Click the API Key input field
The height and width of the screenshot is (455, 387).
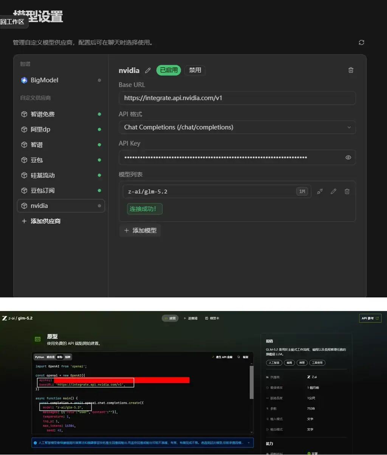tap(237, 158)
